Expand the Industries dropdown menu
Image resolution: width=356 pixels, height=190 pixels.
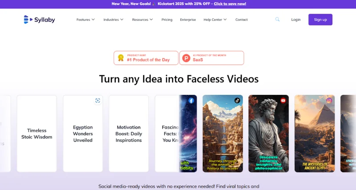pos(113,20)
